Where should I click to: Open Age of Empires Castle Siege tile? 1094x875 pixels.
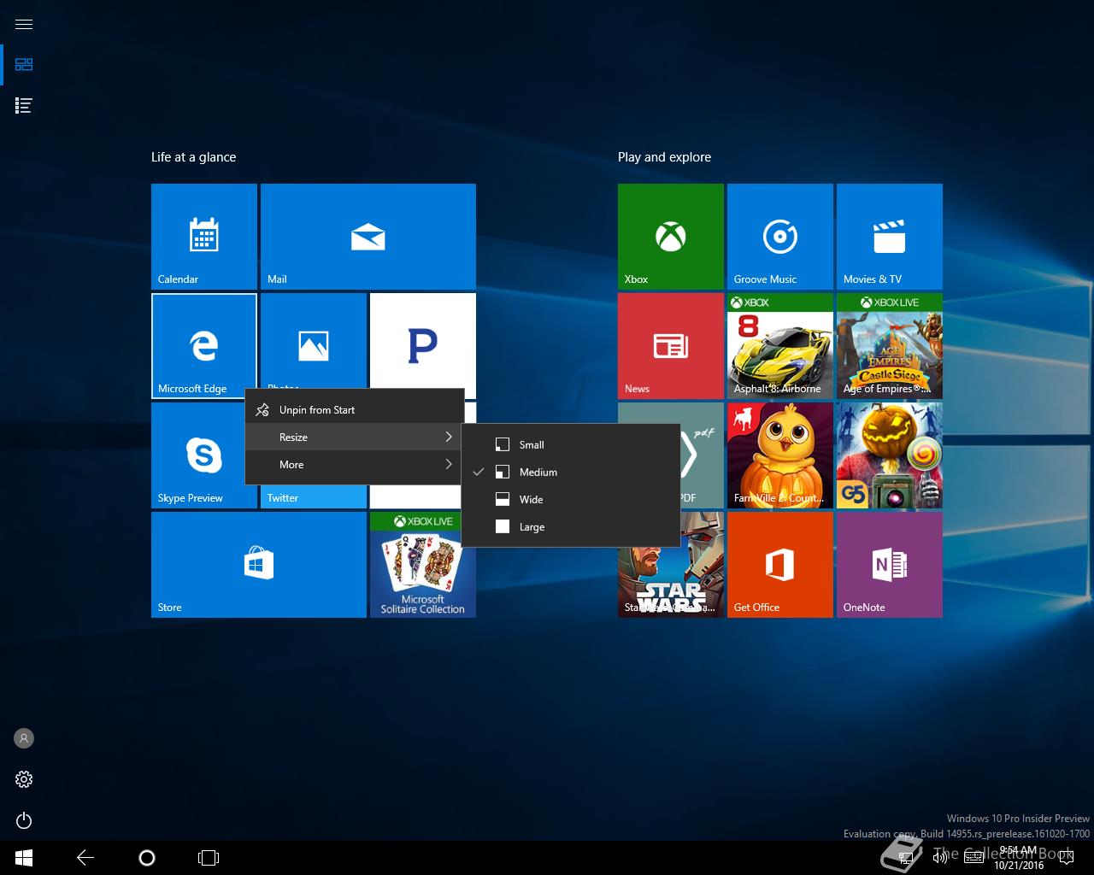[x=890, y=346]
